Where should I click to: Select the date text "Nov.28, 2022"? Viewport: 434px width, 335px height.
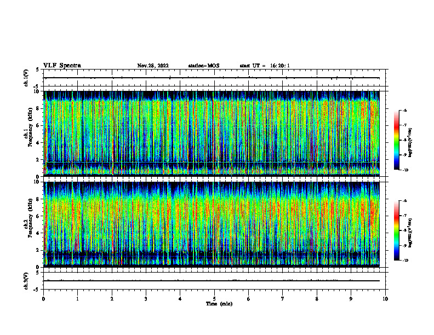[x=153, y=66]
